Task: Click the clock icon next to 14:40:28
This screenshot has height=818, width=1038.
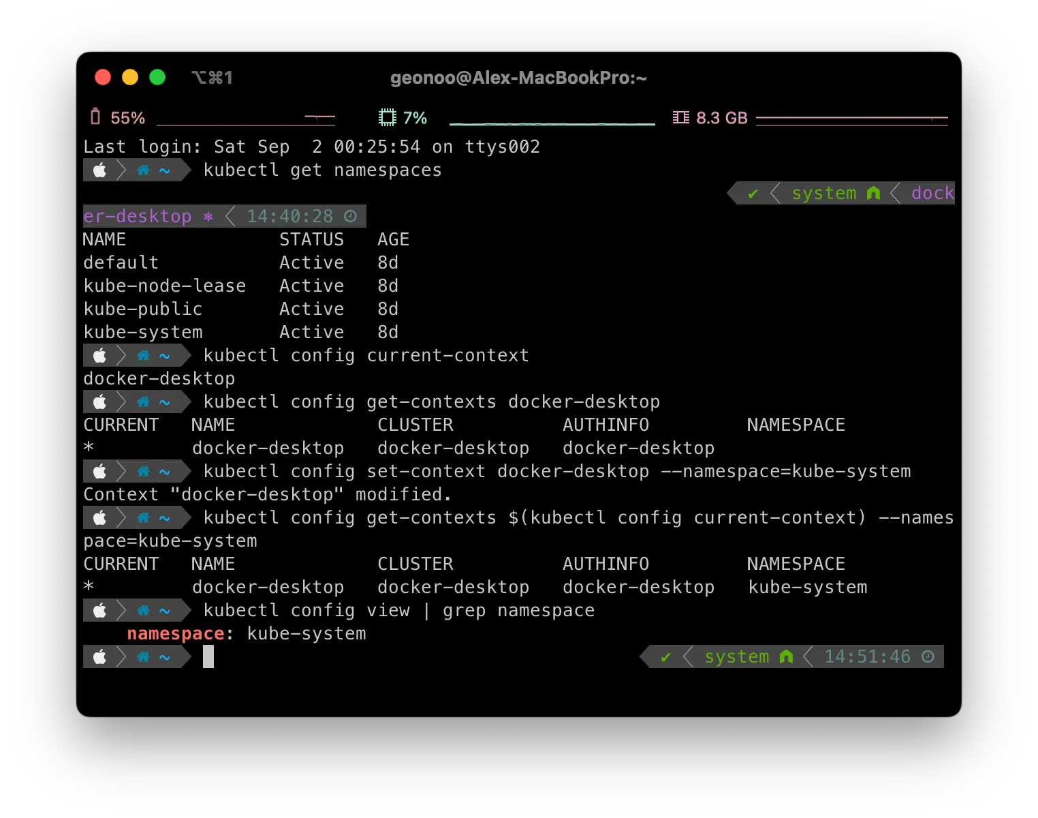Action: tap(350, 217)
